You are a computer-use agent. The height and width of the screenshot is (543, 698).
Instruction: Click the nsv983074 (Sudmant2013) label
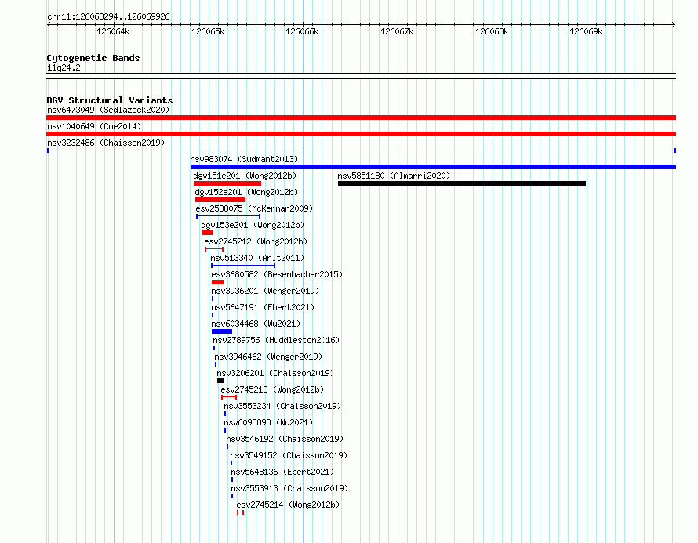pos(244,159)
